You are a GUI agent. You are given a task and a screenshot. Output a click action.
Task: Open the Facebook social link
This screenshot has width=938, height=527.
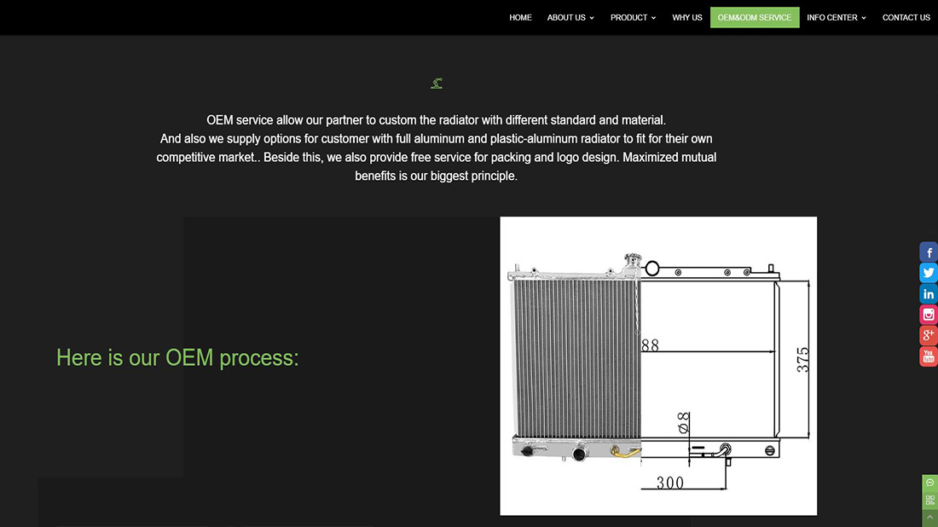929,252
